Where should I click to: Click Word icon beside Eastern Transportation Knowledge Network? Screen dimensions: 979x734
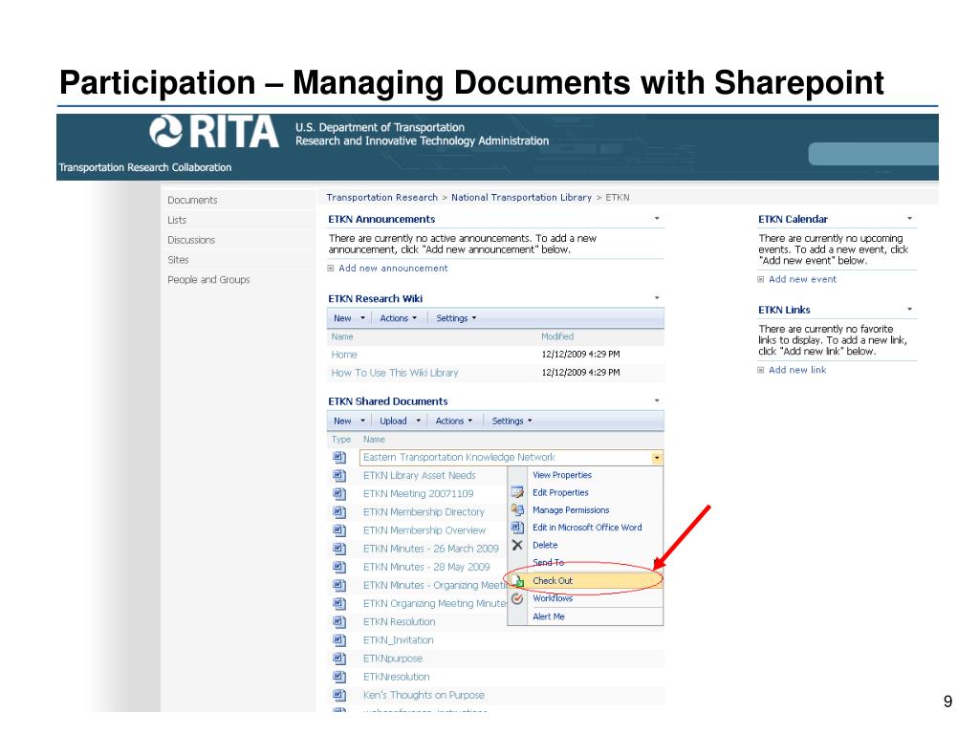[x=339, y=458]
